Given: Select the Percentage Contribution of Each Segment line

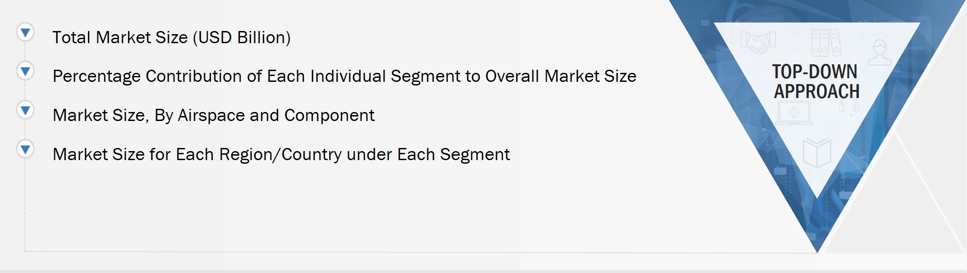Looking at the screenshot, I should click(344, 76).
